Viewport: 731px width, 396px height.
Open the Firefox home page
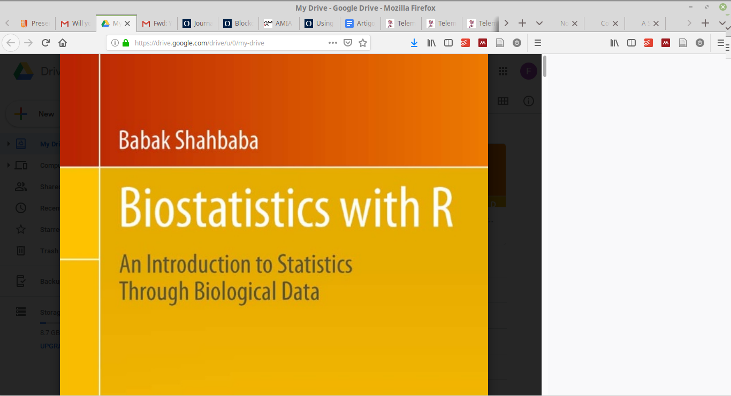coord(63,43)
